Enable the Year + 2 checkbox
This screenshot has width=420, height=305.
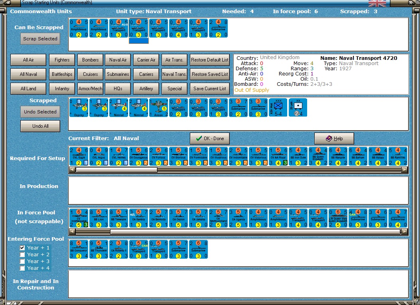click(23, 255)
